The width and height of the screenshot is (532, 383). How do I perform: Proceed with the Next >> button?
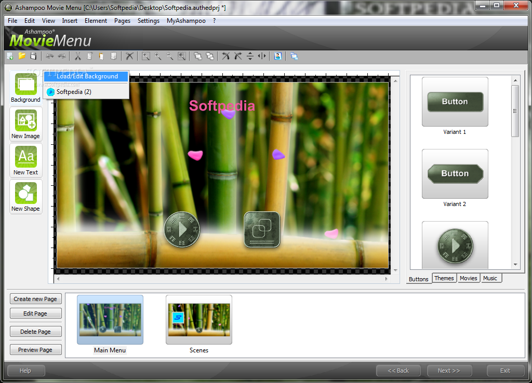[449, 371]
